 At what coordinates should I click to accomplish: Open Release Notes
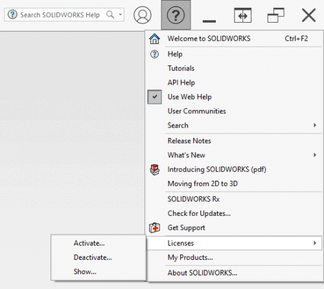(x=235, y=141)
